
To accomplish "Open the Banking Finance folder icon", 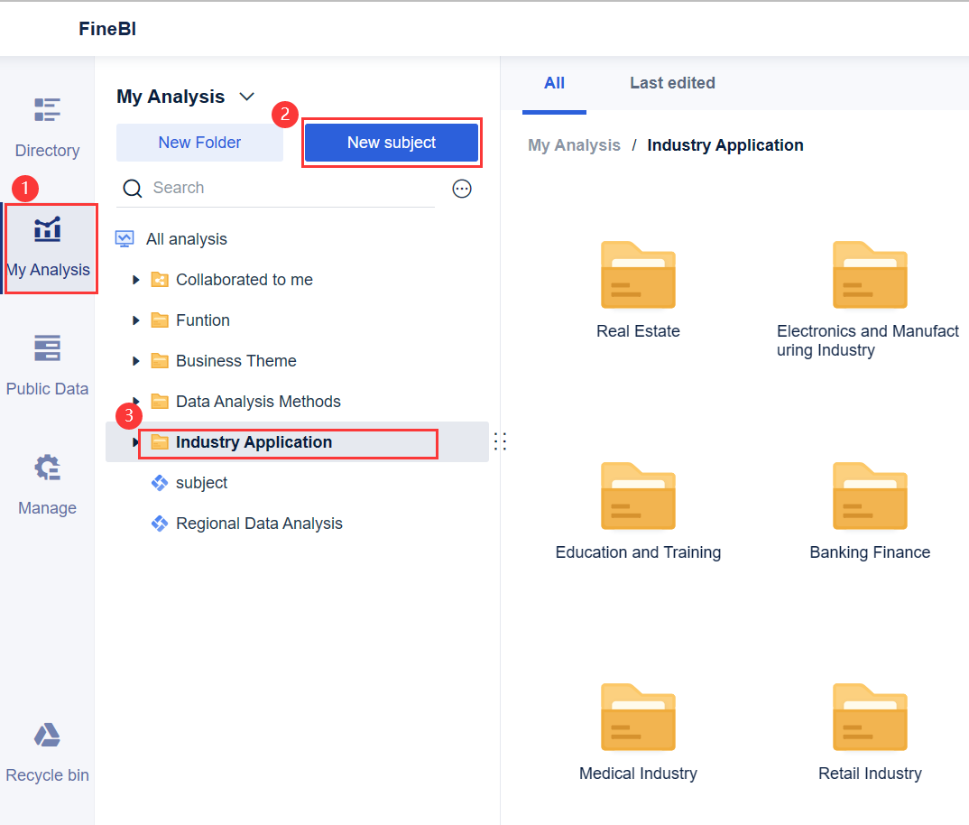I will [x=870, y=496].
